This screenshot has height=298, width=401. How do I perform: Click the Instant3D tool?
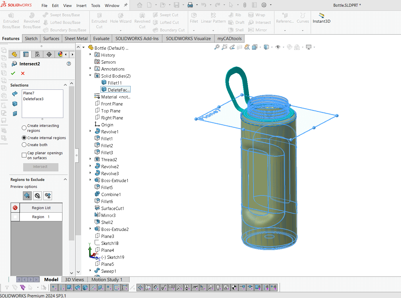[321, 18]
